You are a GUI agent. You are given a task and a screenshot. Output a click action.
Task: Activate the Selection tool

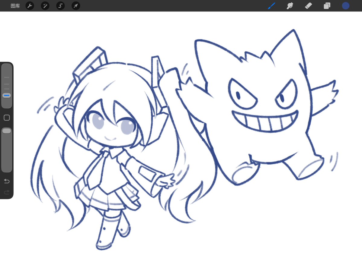tap(60, 6)
